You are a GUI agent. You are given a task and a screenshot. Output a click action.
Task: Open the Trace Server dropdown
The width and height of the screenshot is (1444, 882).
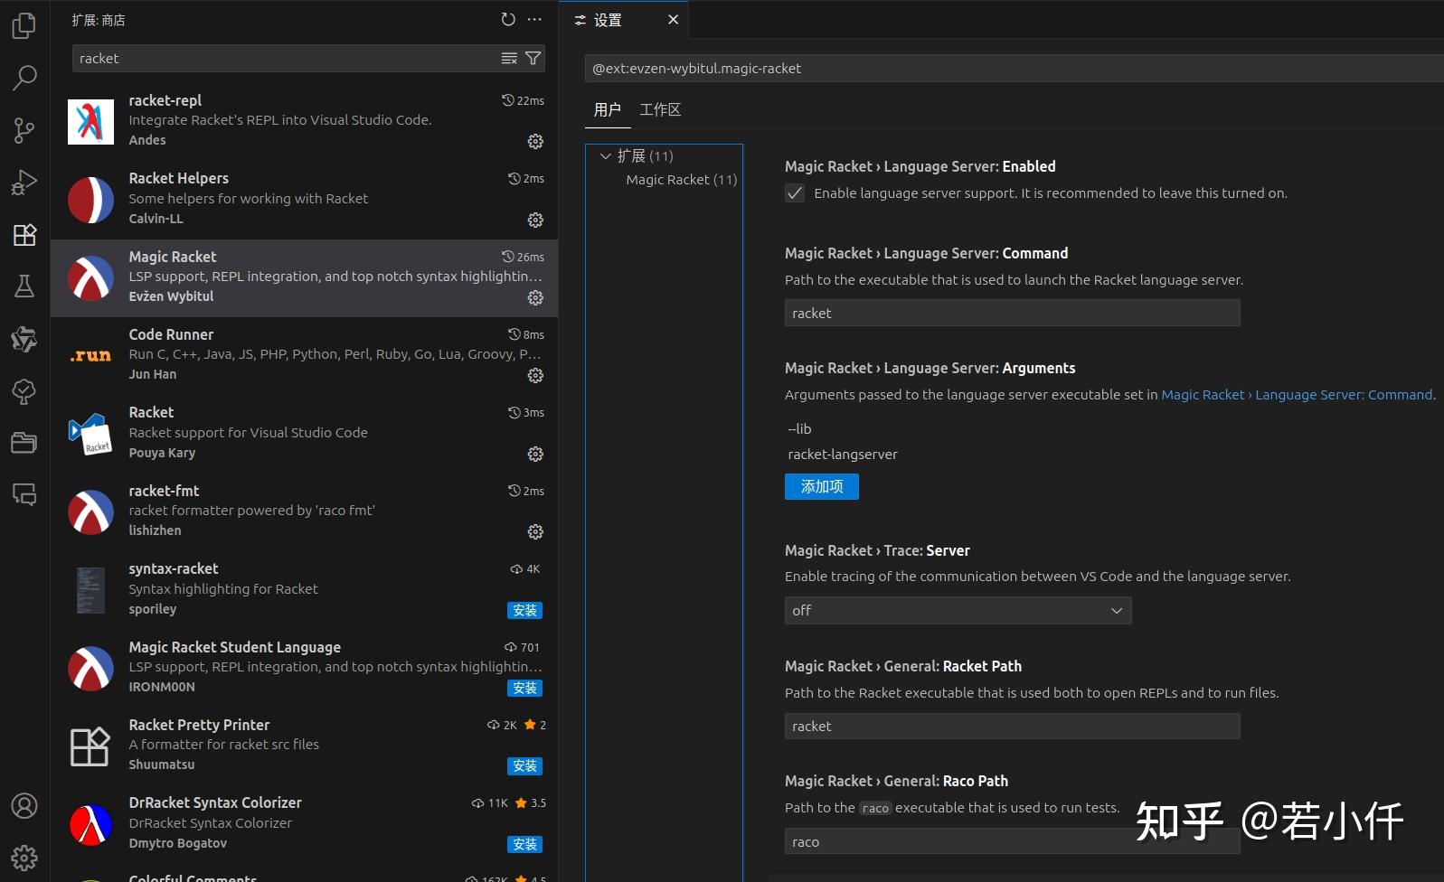[x=958, y=611]
